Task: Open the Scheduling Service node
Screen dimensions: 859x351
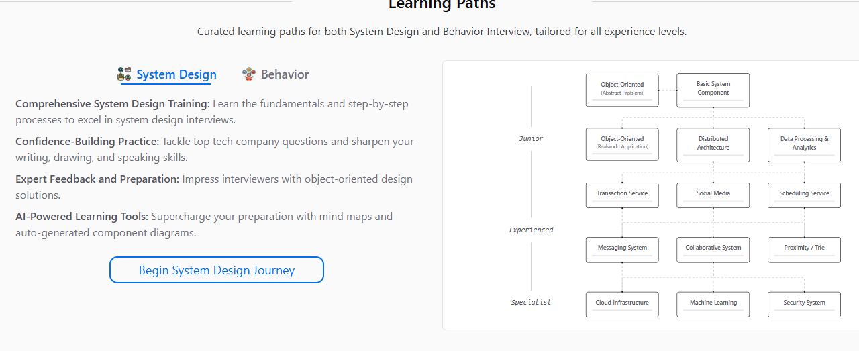Action: click(x=804, y=195)
